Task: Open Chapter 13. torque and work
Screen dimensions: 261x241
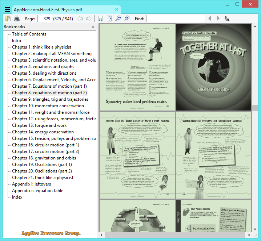Action: (39, 125)
